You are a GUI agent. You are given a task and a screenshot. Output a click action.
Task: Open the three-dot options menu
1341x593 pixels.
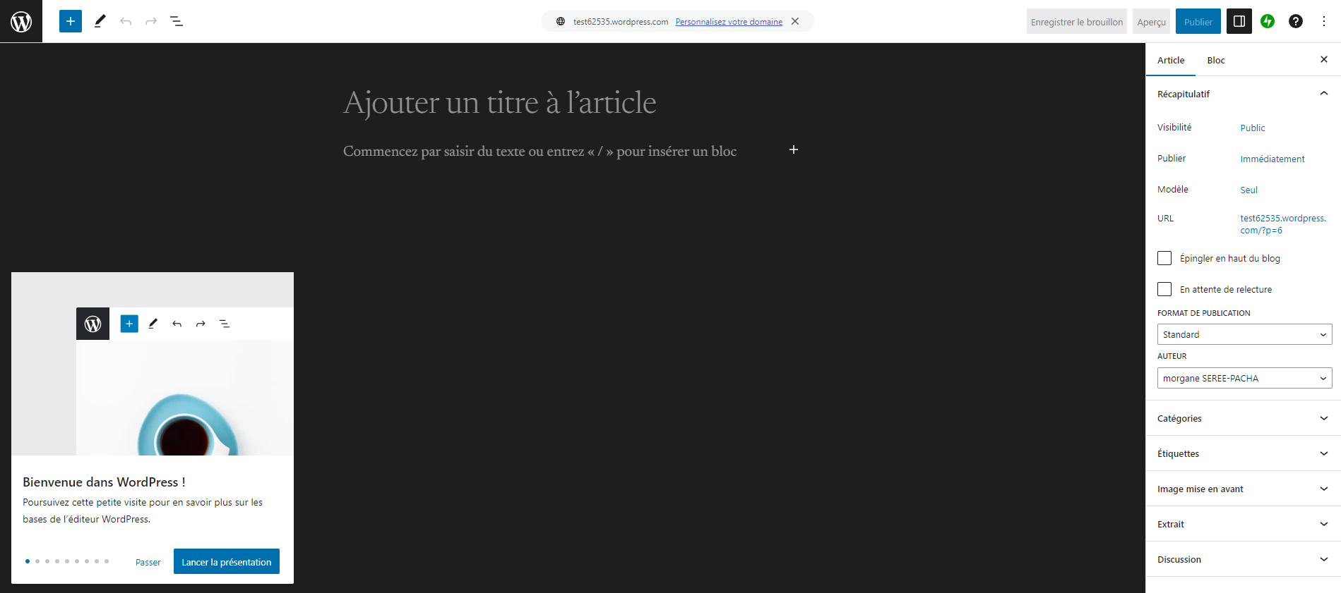tap(1323, 21)
